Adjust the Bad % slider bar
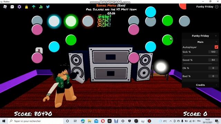 (200, 80)
